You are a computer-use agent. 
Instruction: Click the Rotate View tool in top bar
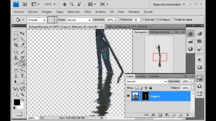[x=79, y=4]
